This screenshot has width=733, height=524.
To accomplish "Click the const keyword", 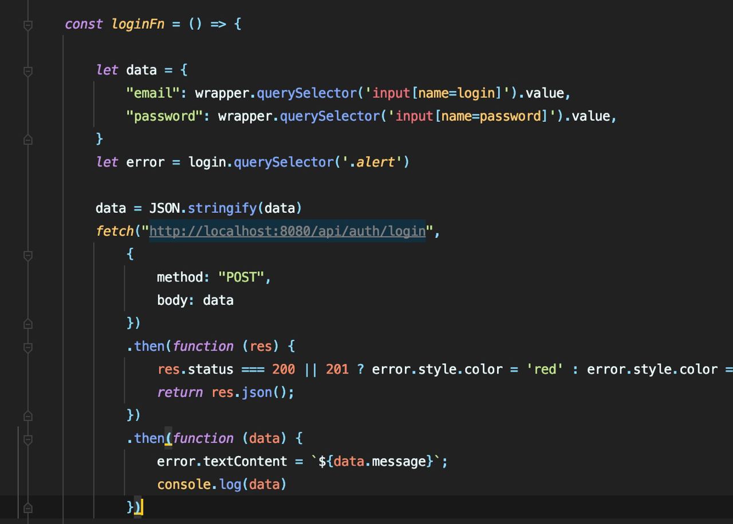I will [x=84, y=24].
